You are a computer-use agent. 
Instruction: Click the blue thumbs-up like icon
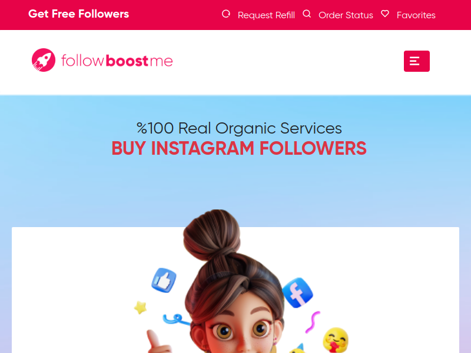[x=164, y=280]
